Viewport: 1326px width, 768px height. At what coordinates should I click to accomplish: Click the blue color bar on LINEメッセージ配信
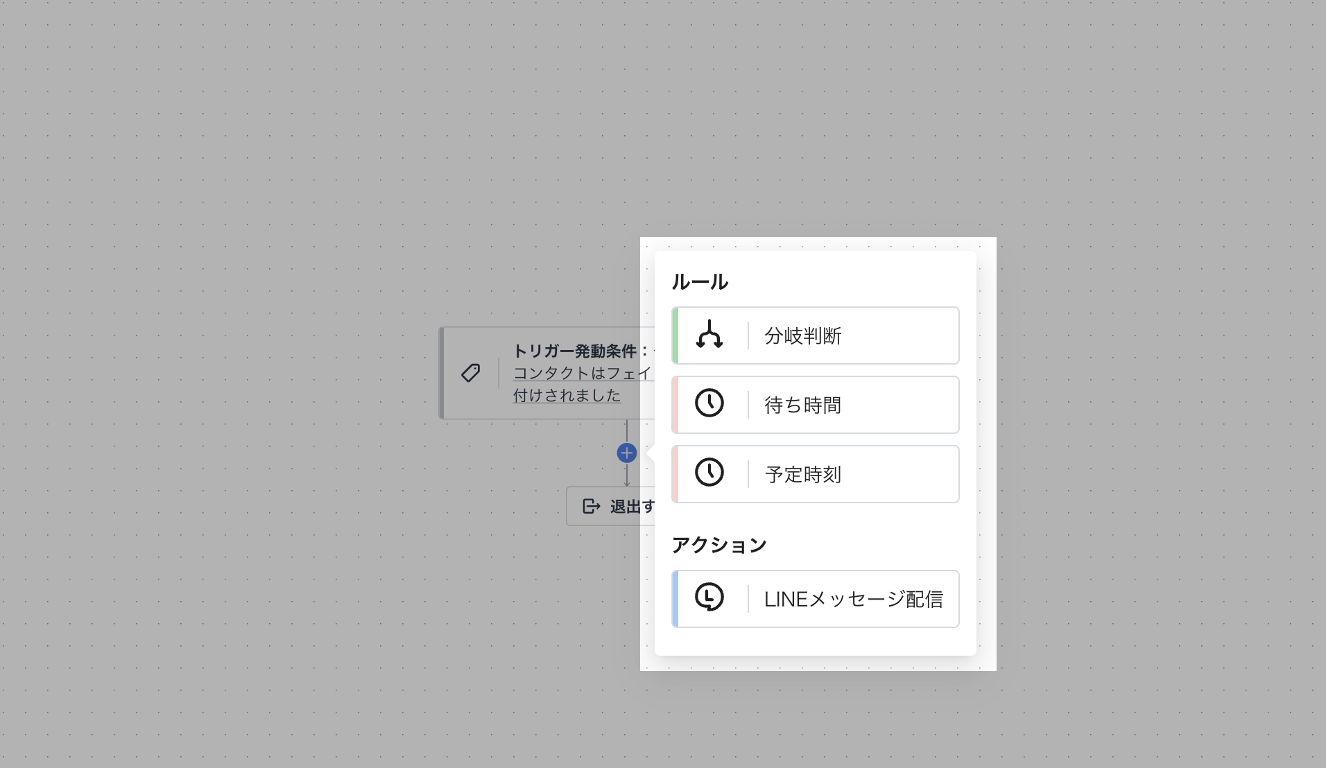pos(675,599)
